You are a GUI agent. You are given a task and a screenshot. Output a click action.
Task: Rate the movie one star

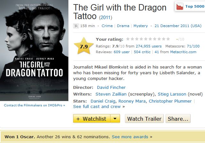128,39
